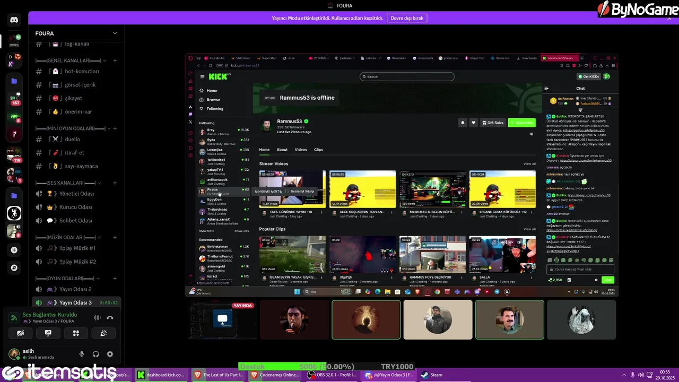Open server with 157 unread badge
Image resolution: width=679 pixels, height=382 pixels.
click(14, 99)
